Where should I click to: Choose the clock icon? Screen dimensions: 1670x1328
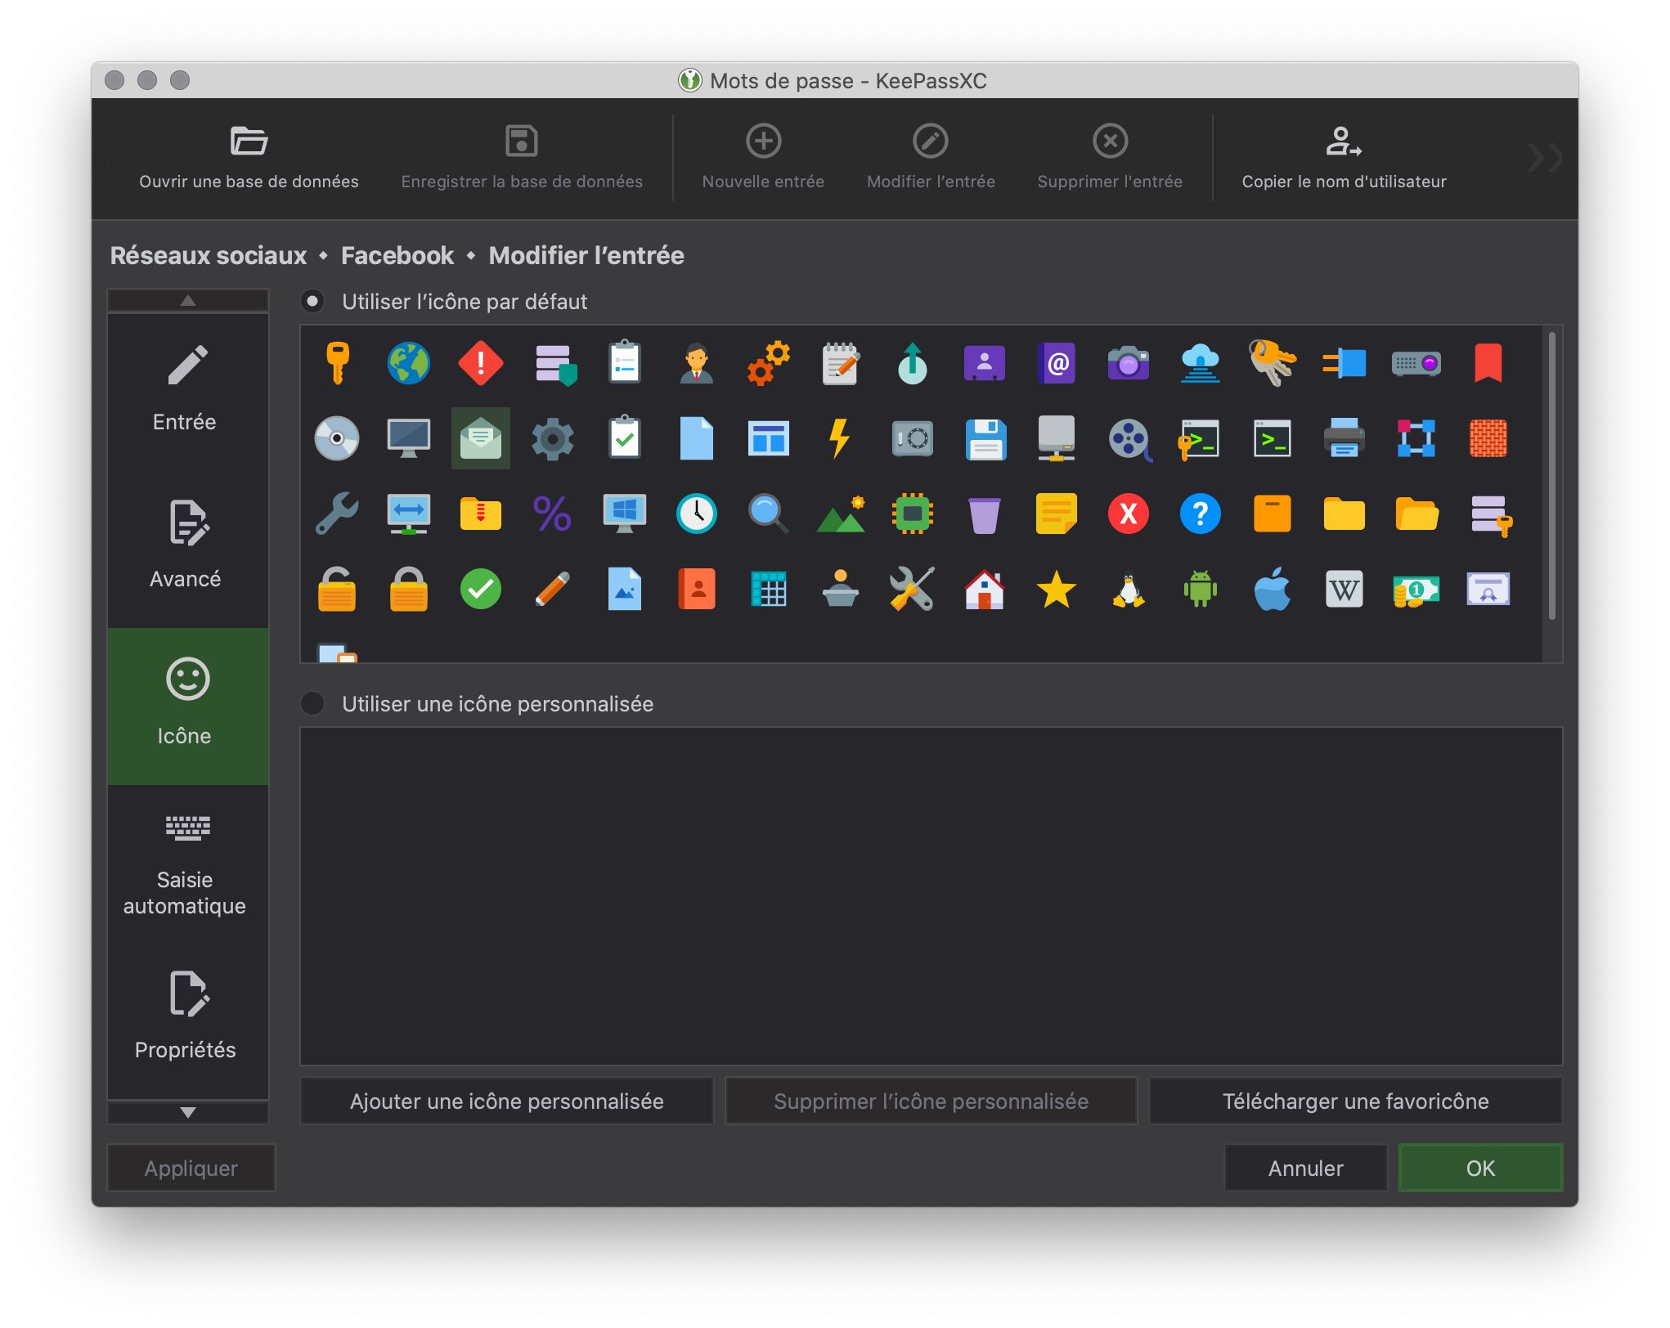click(697, 514)
